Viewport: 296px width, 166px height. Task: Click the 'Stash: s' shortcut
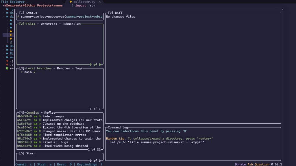(x=44, y=164)
